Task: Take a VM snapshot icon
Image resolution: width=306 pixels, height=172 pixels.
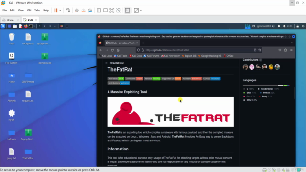Action: click(77, 11)
